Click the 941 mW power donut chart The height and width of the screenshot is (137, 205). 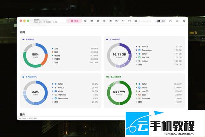point(119,93)
